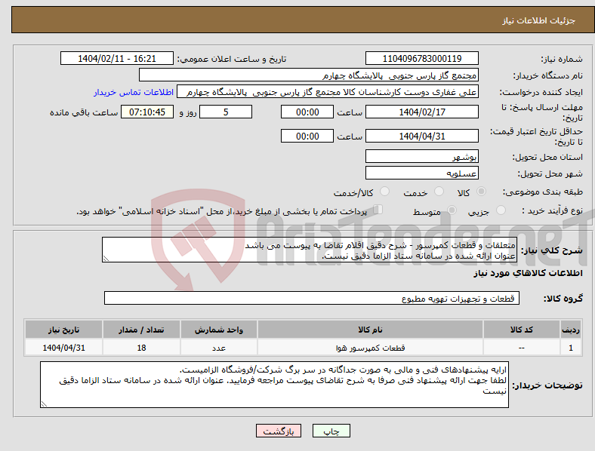Screen dimensions: 595x451
Task: Click the واحد شمارش column header
Action: click(x=219, y=330)
